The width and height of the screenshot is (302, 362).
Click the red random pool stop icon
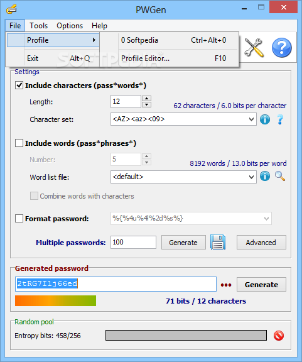[x=279, y=336]
